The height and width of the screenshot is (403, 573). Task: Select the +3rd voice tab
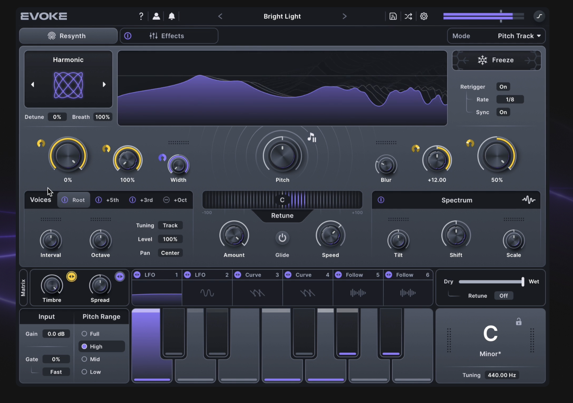tap(141, 200)
